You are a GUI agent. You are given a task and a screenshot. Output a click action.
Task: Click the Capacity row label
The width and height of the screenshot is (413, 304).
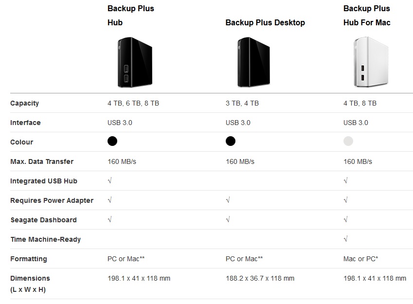pyautogui.click(x=24, y=103)
